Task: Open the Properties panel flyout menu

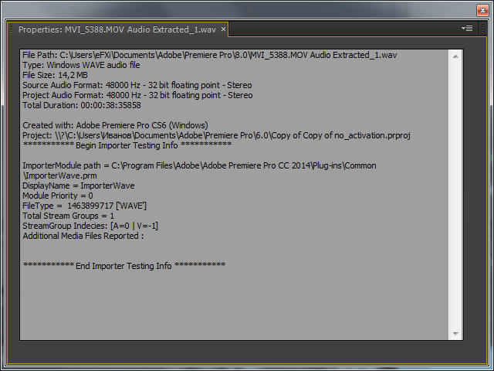Action: pyautogui.click(x=467, y=29)
